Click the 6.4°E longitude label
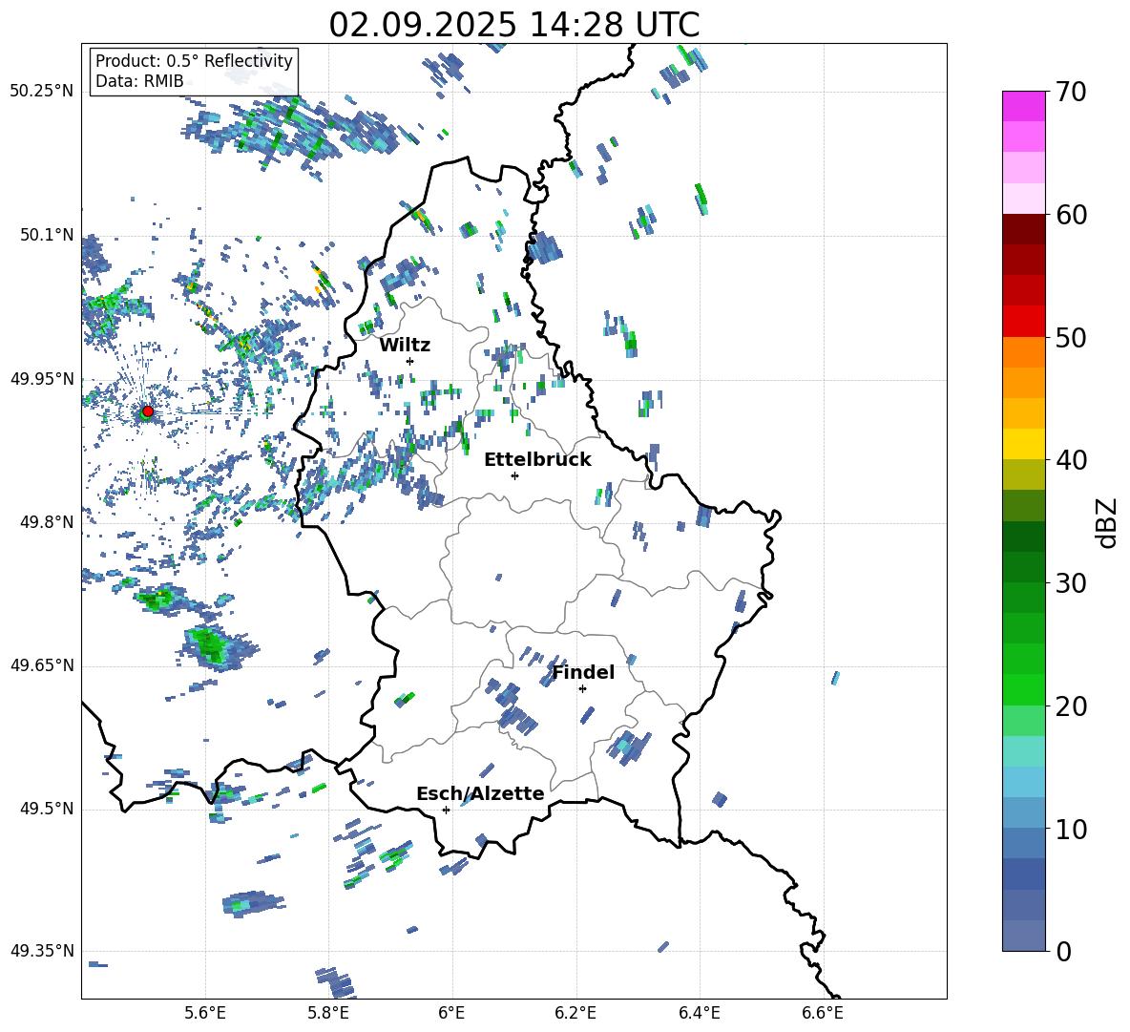Screen dimensions: 1130x1032 [x=699, y=1013]
